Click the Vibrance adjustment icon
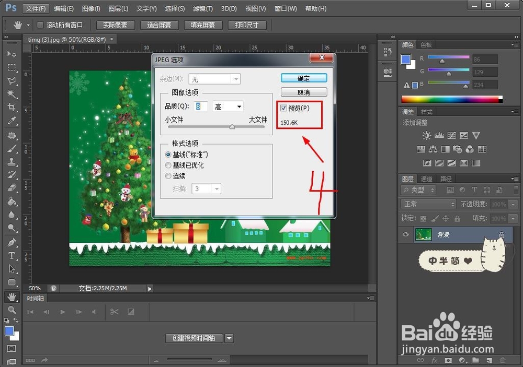 point(476,135)
